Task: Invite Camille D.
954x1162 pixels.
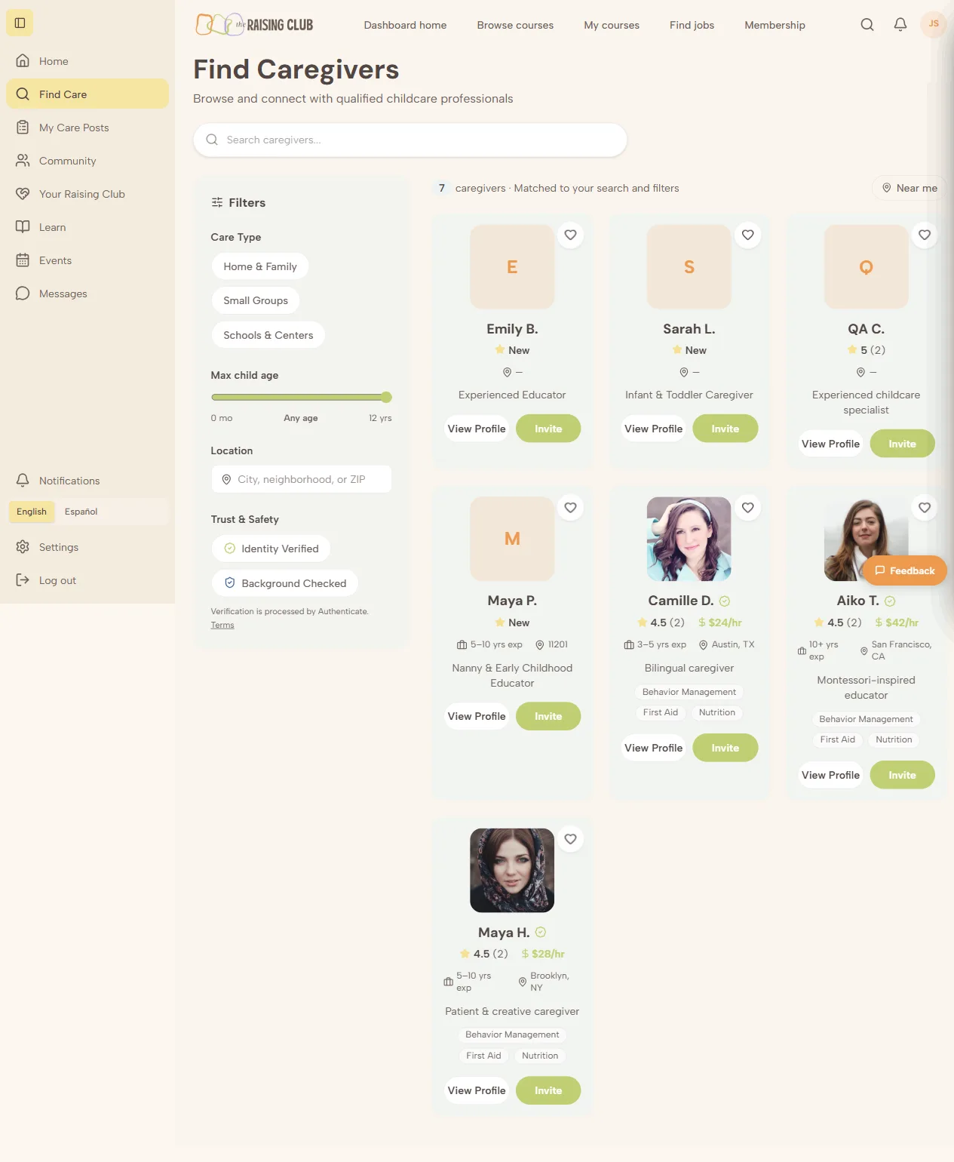Action: pos(725,748)
